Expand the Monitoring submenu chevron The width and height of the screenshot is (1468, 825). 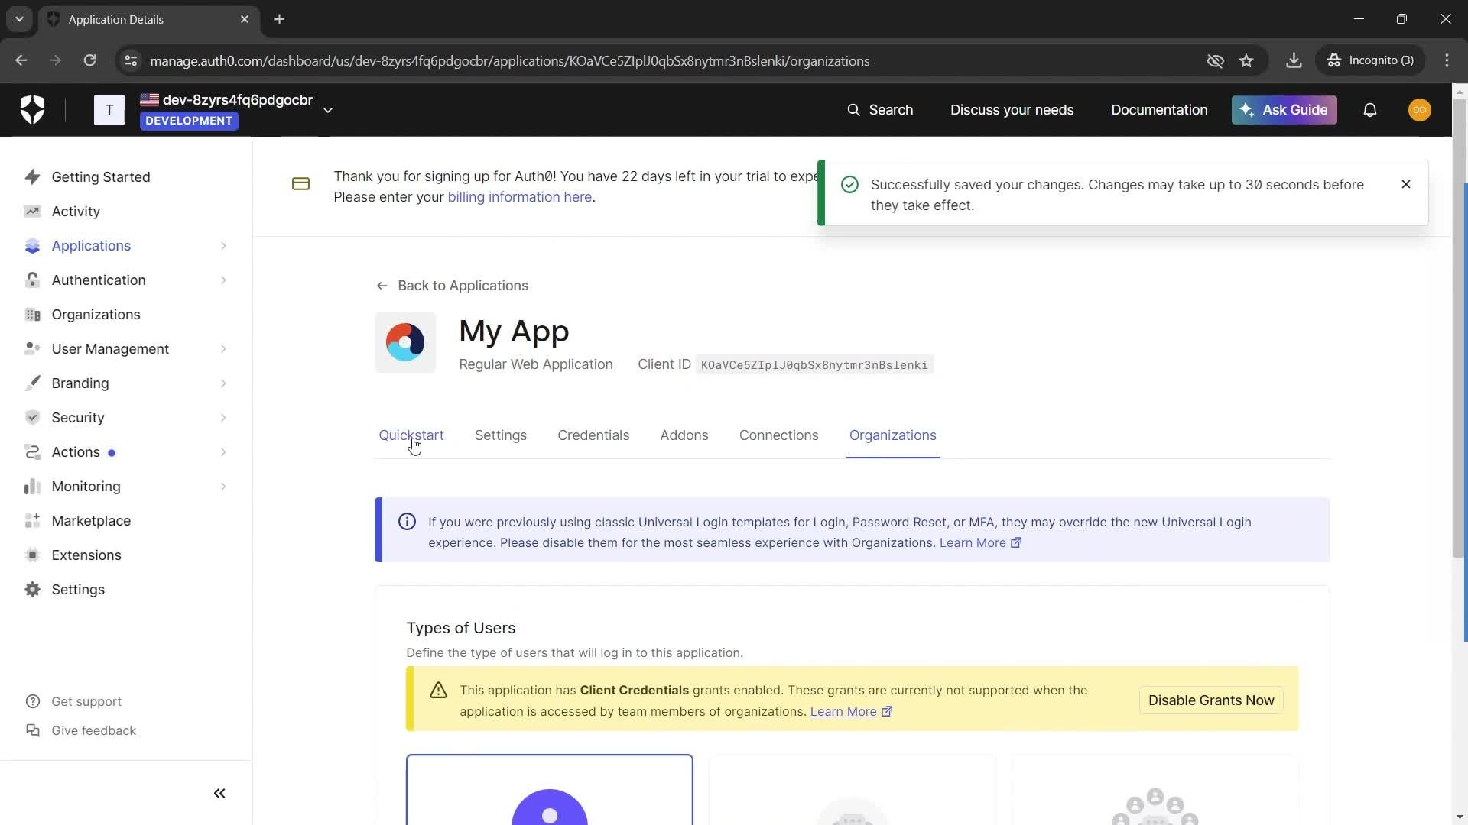click(x=223, y=487)
